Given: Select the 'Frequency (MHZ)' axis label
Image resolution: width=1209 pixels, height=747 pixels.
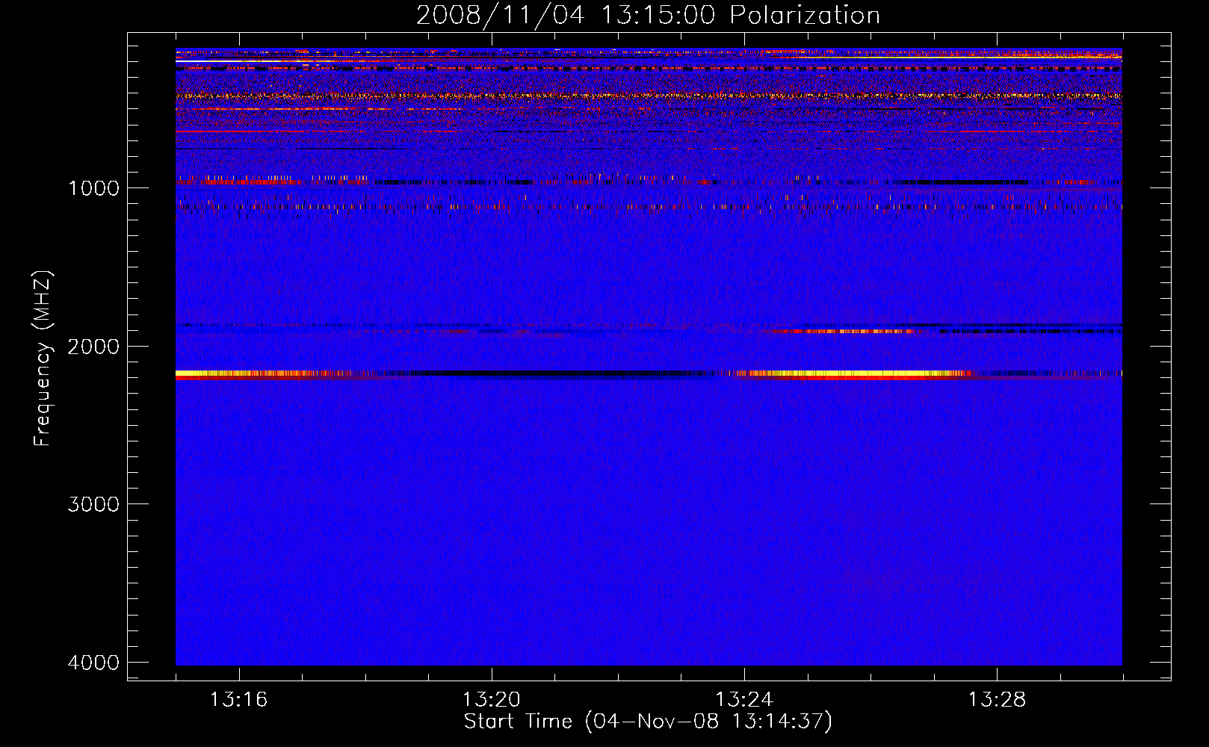Looking at the screenshot, I should [x=43, y=359].
